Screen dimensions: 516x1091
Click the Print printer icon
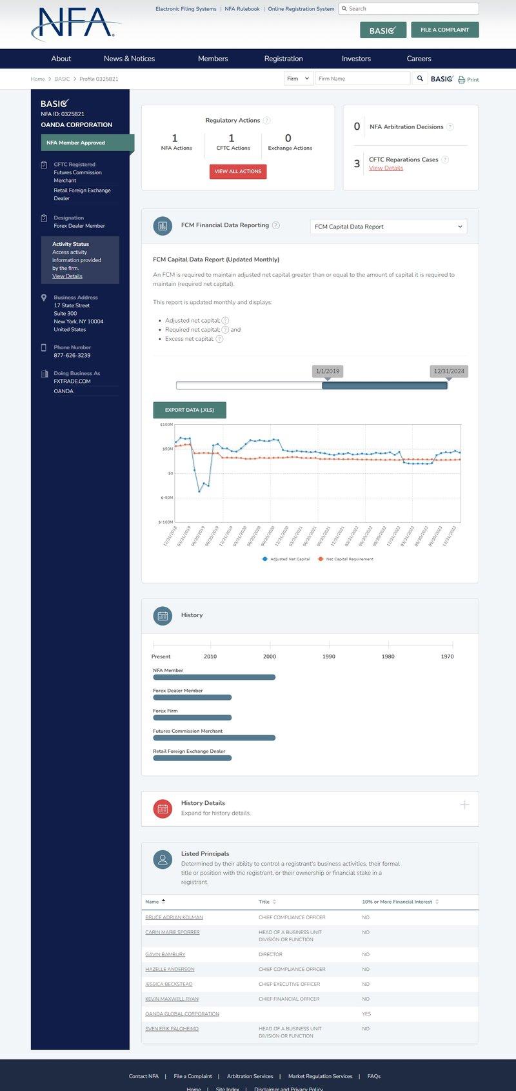tap(461, 79)
